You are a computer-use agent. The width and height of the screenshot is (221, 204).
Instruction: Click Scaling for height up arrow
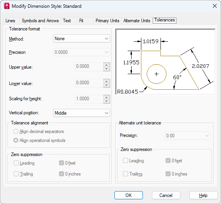coord(107,97)
